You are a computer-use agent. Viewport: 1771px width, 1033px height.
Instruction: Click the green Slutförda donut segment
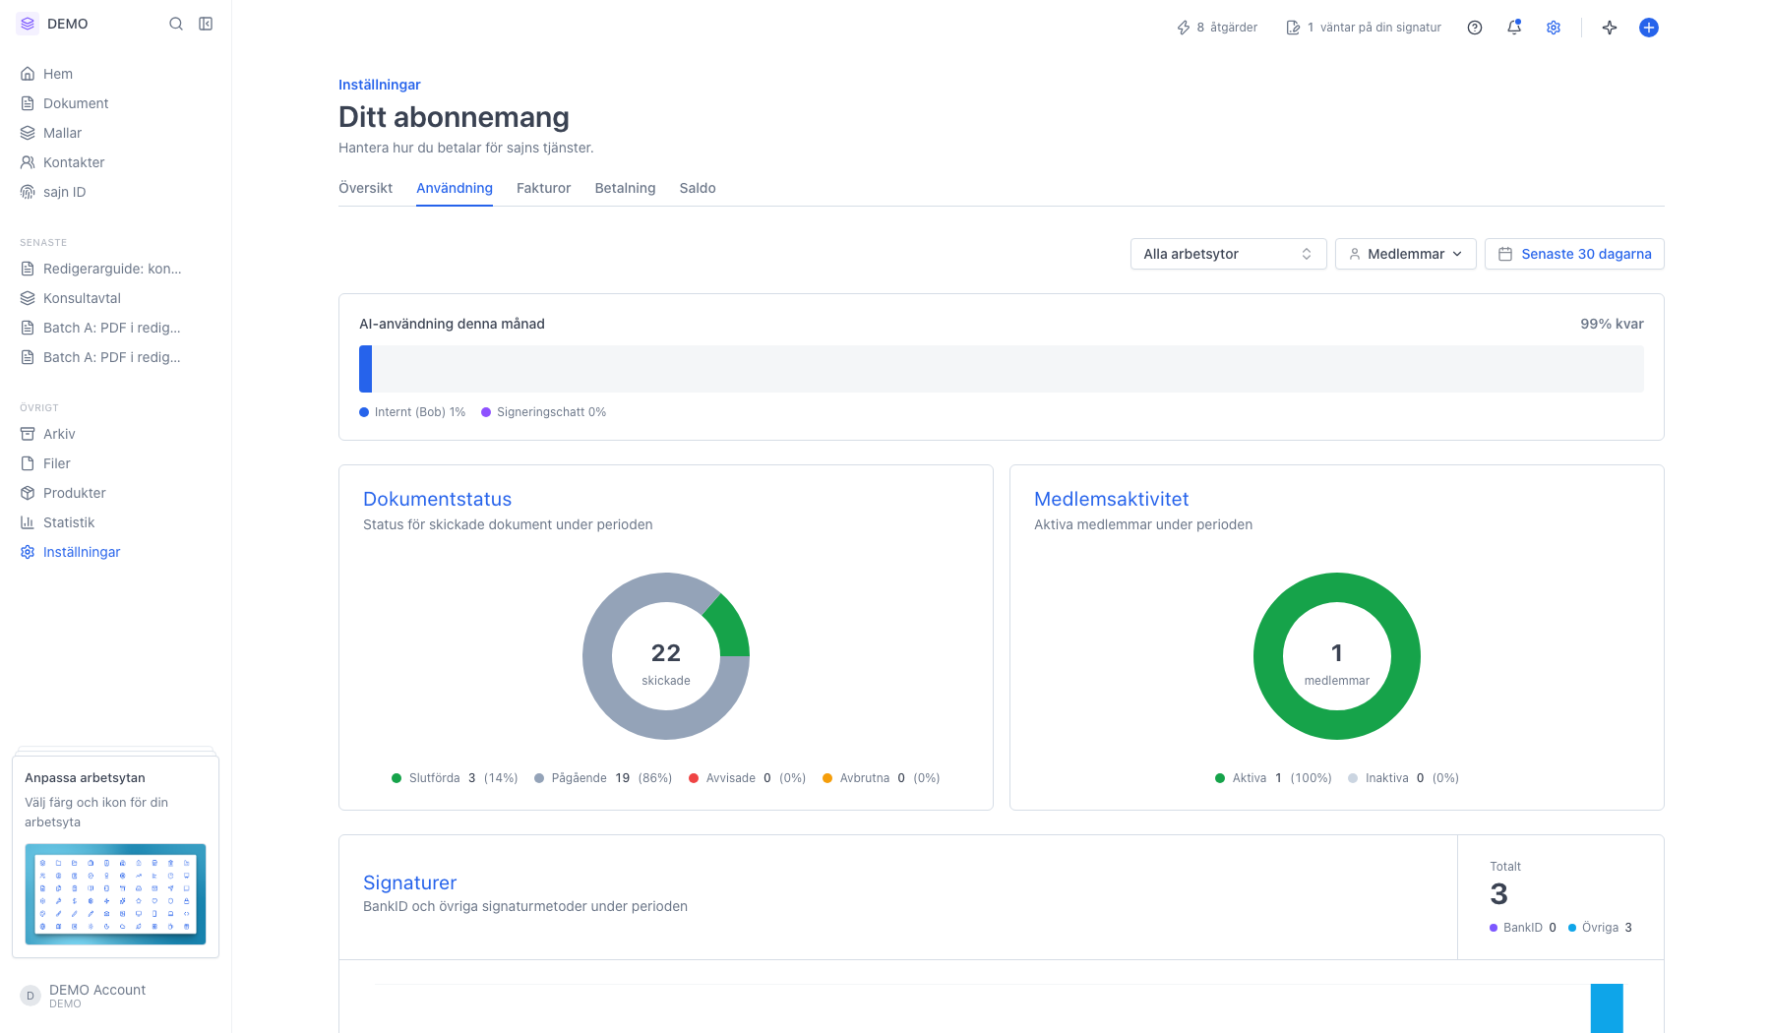pyautogui.click(x=730, y=627)
